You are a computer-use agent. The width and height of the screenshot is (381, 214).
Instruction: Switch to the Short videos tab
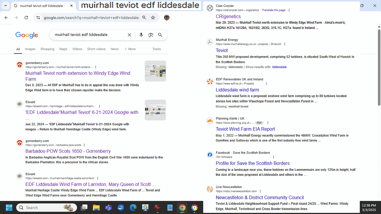point(96,49)
